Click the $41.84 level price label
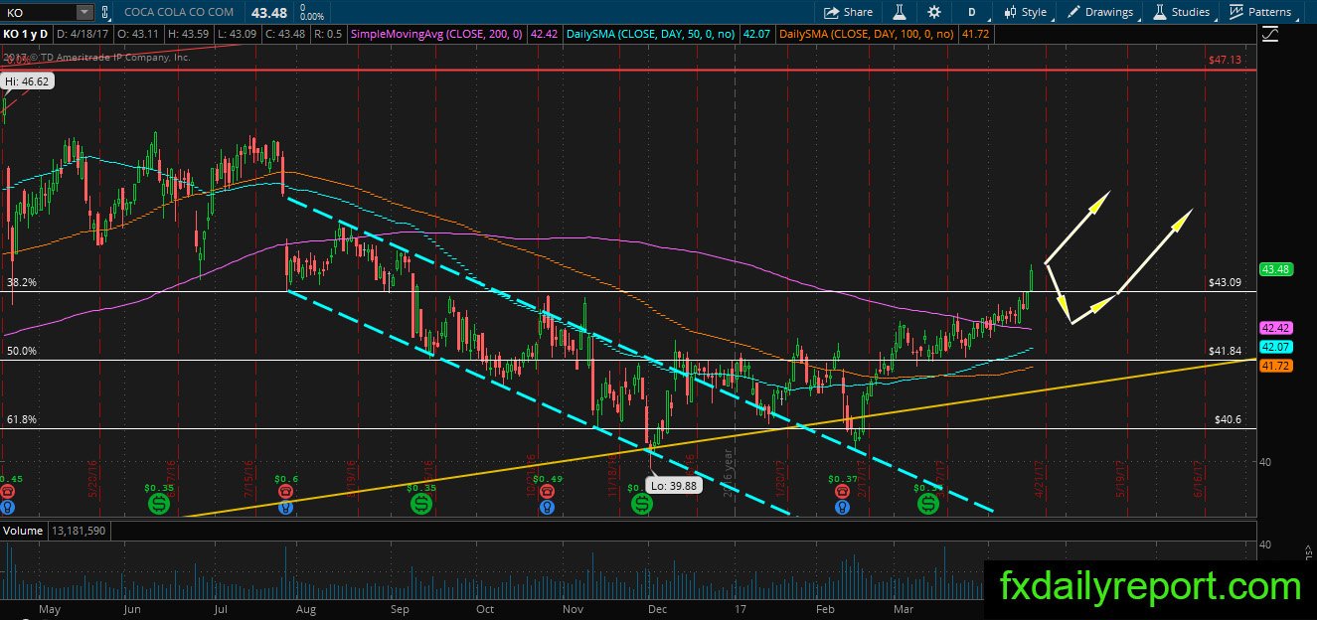Viewport: 1317px width, 620px height. click(1228, 351)
